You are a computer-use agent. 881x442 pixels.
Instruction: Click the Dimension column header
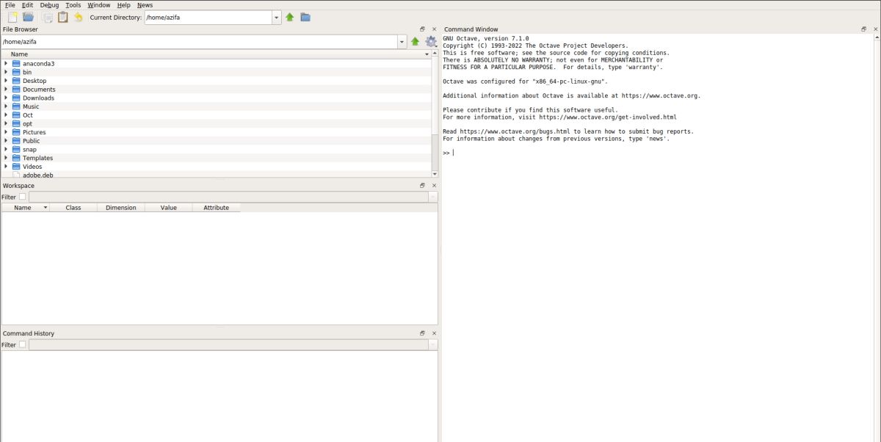[x=120, y=208]
